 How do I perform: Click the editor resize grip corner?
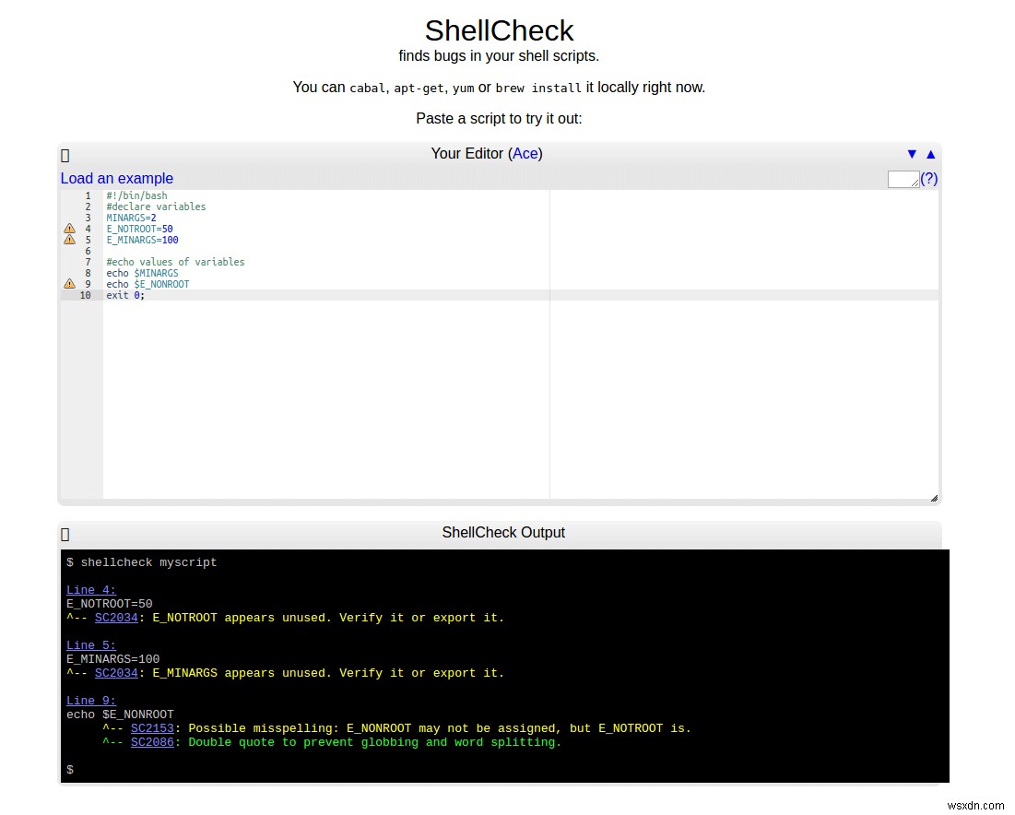934,498
